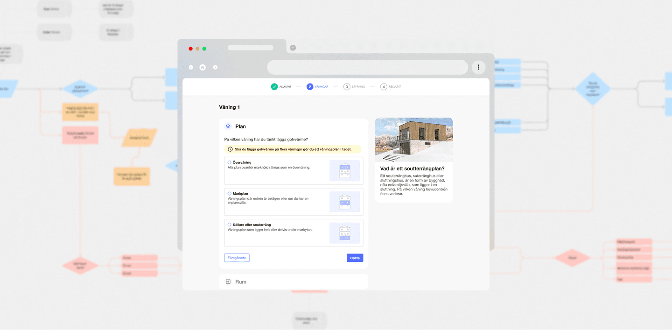Click the Nästa button
This screenshot has width=672, height=330.
[355, 258]
